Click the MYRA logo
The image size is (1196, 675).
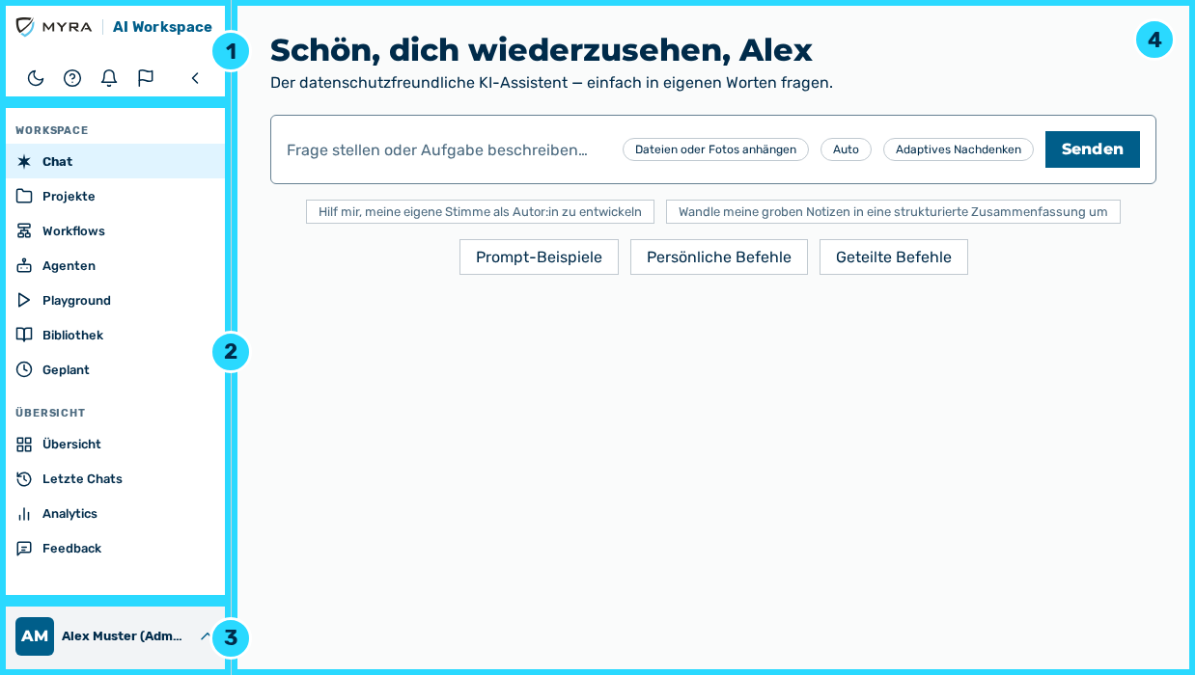[54, 27]
